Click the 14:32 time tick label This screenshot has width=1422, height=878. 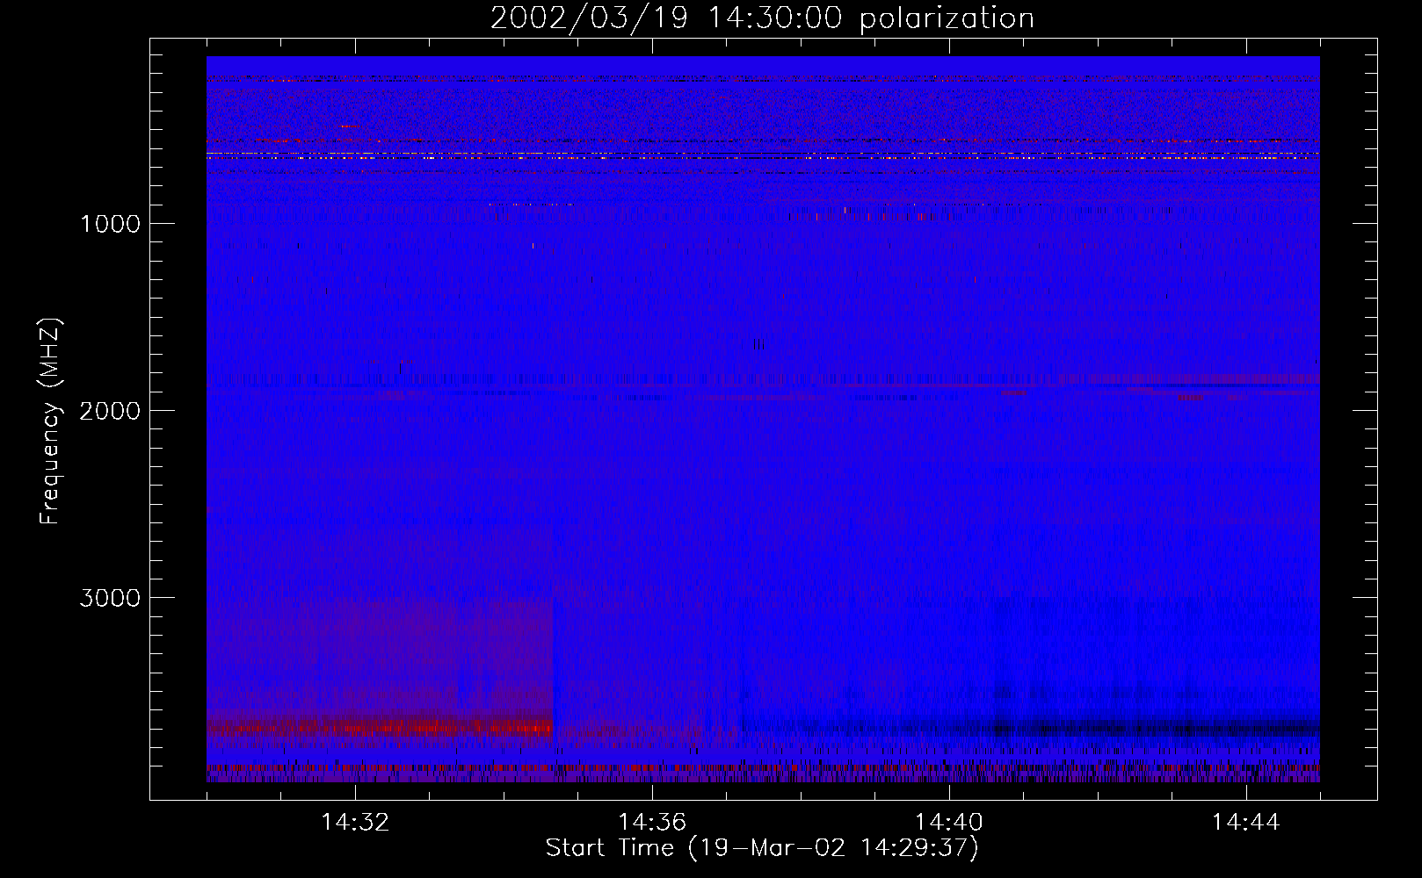click(x=355, y=823)
